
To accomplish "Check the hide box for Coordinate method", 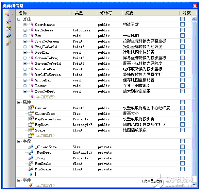I will (x=182, y=25).
